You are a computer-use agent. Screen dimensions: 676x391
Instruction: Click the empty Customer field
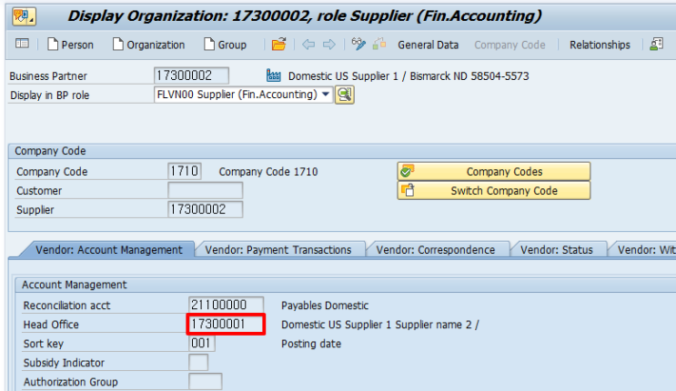[x=206, y=191]
